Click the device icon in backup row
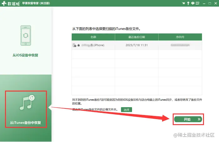The image size is (219, 142). click(x=74, y=45)
